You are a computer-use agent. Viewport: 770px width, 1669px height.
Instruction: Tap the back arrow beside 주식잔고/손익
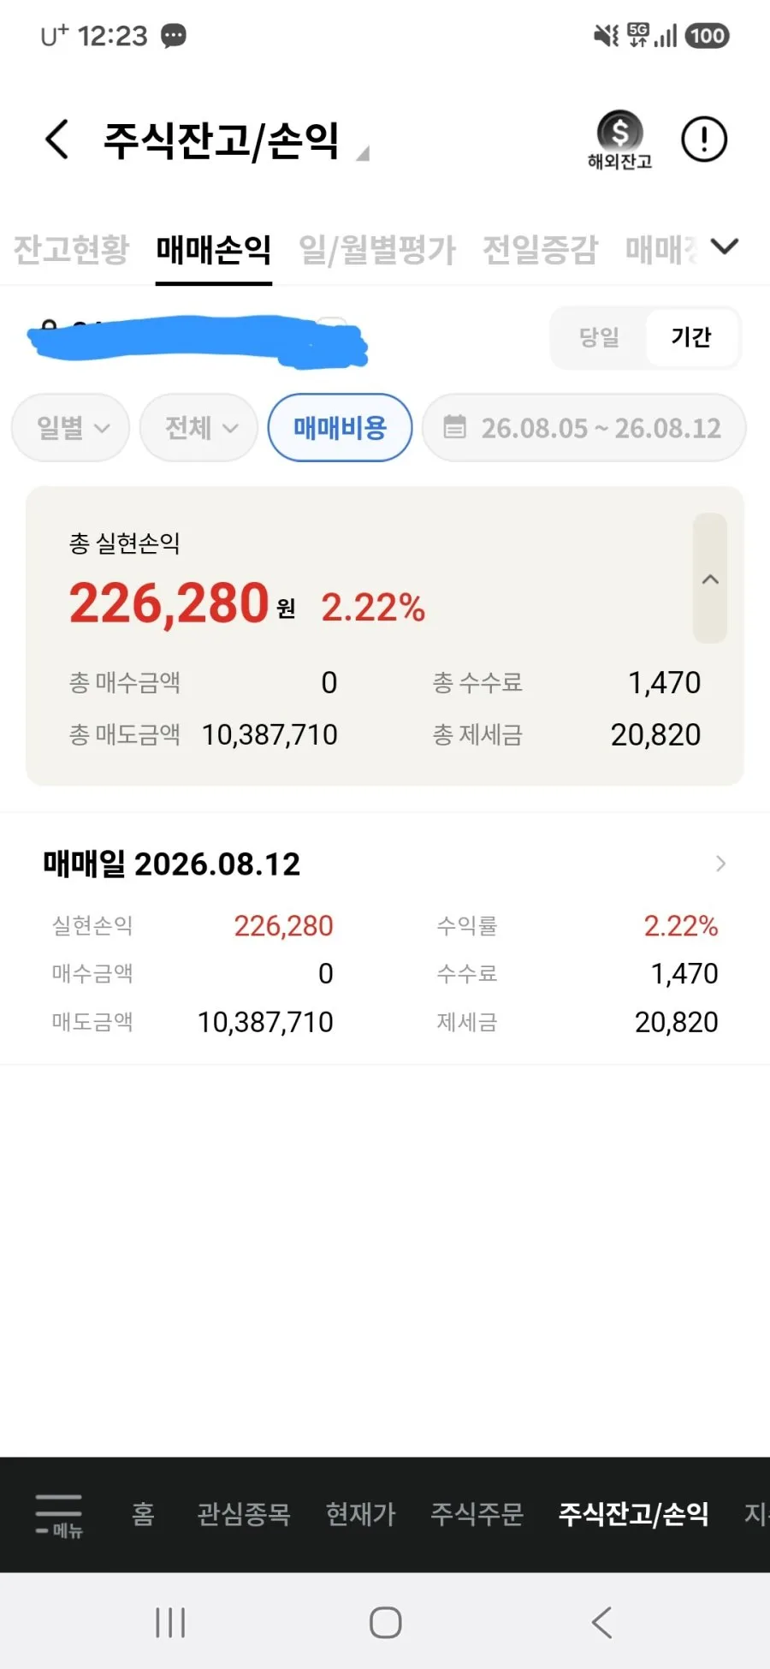[56, 140]
